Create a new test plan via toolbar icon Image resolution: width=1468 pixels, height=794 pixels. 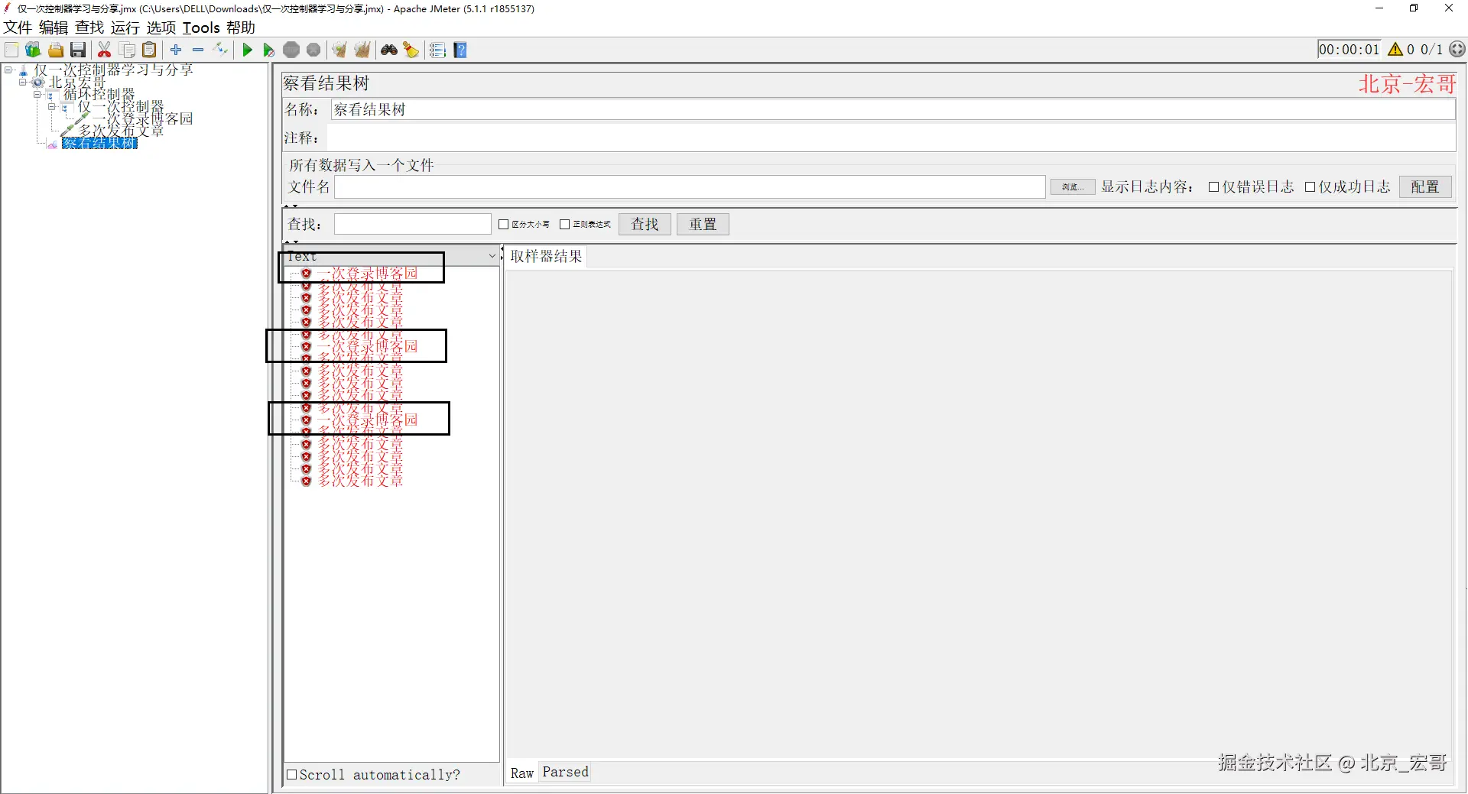tap(11, 50)
